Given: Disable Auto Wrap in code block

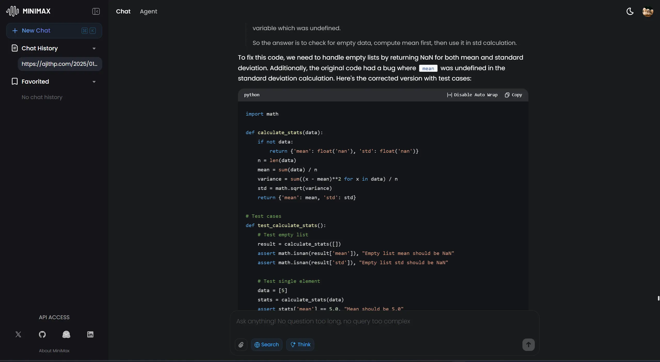Looking at the screenshot, I should [x=472, y=95].
